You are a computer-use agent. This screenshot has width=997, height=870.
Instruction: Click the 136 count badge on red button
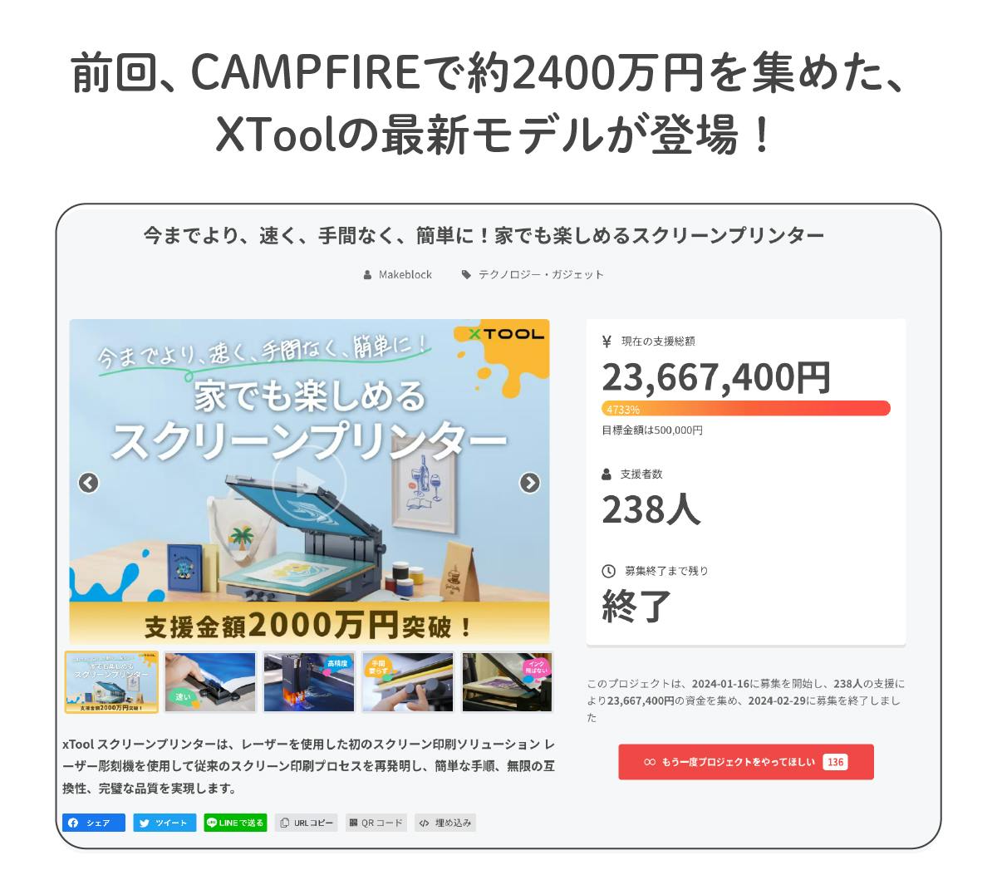835,762
